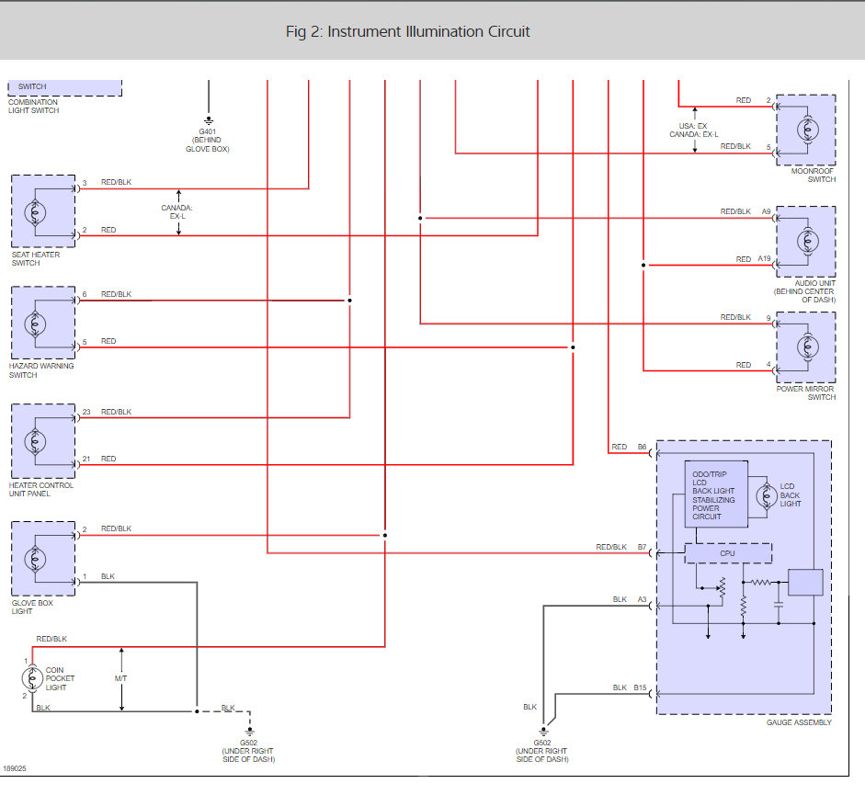
Task: Click the HAZARD WARNING SWITCH label
Action: coord(40,370)
